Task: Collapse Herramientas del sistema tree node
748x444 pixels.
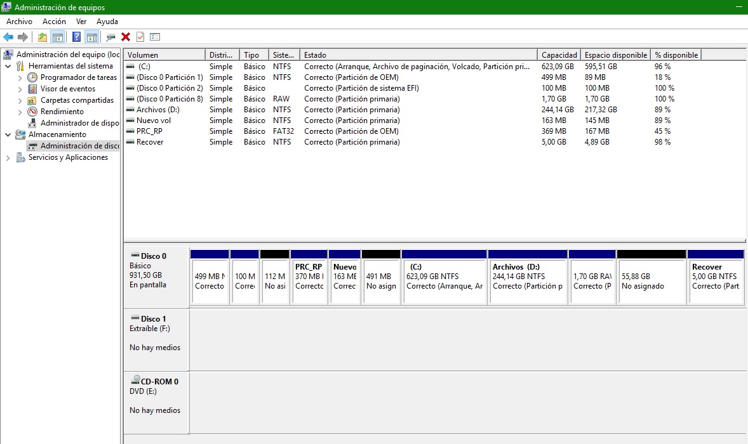Action: pyautogui.click(x=8, y=66)
